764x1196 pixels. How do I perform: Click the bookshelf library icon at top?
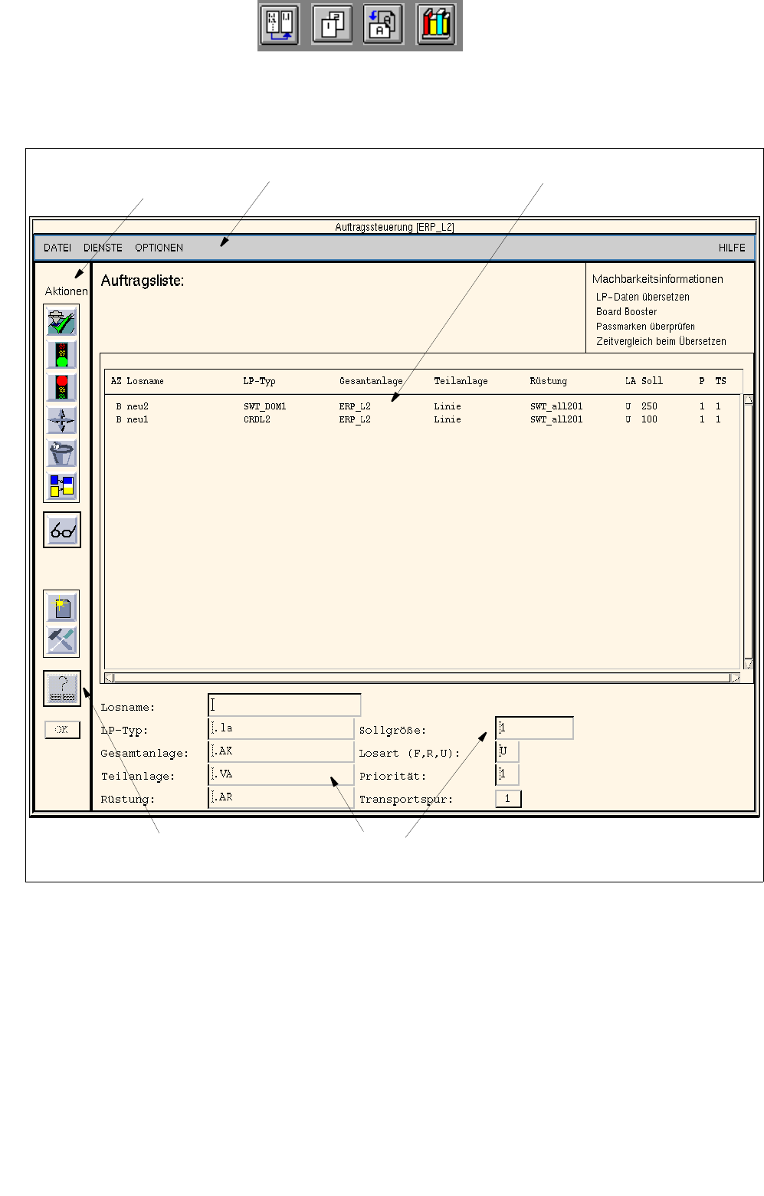tap(436, 25)
